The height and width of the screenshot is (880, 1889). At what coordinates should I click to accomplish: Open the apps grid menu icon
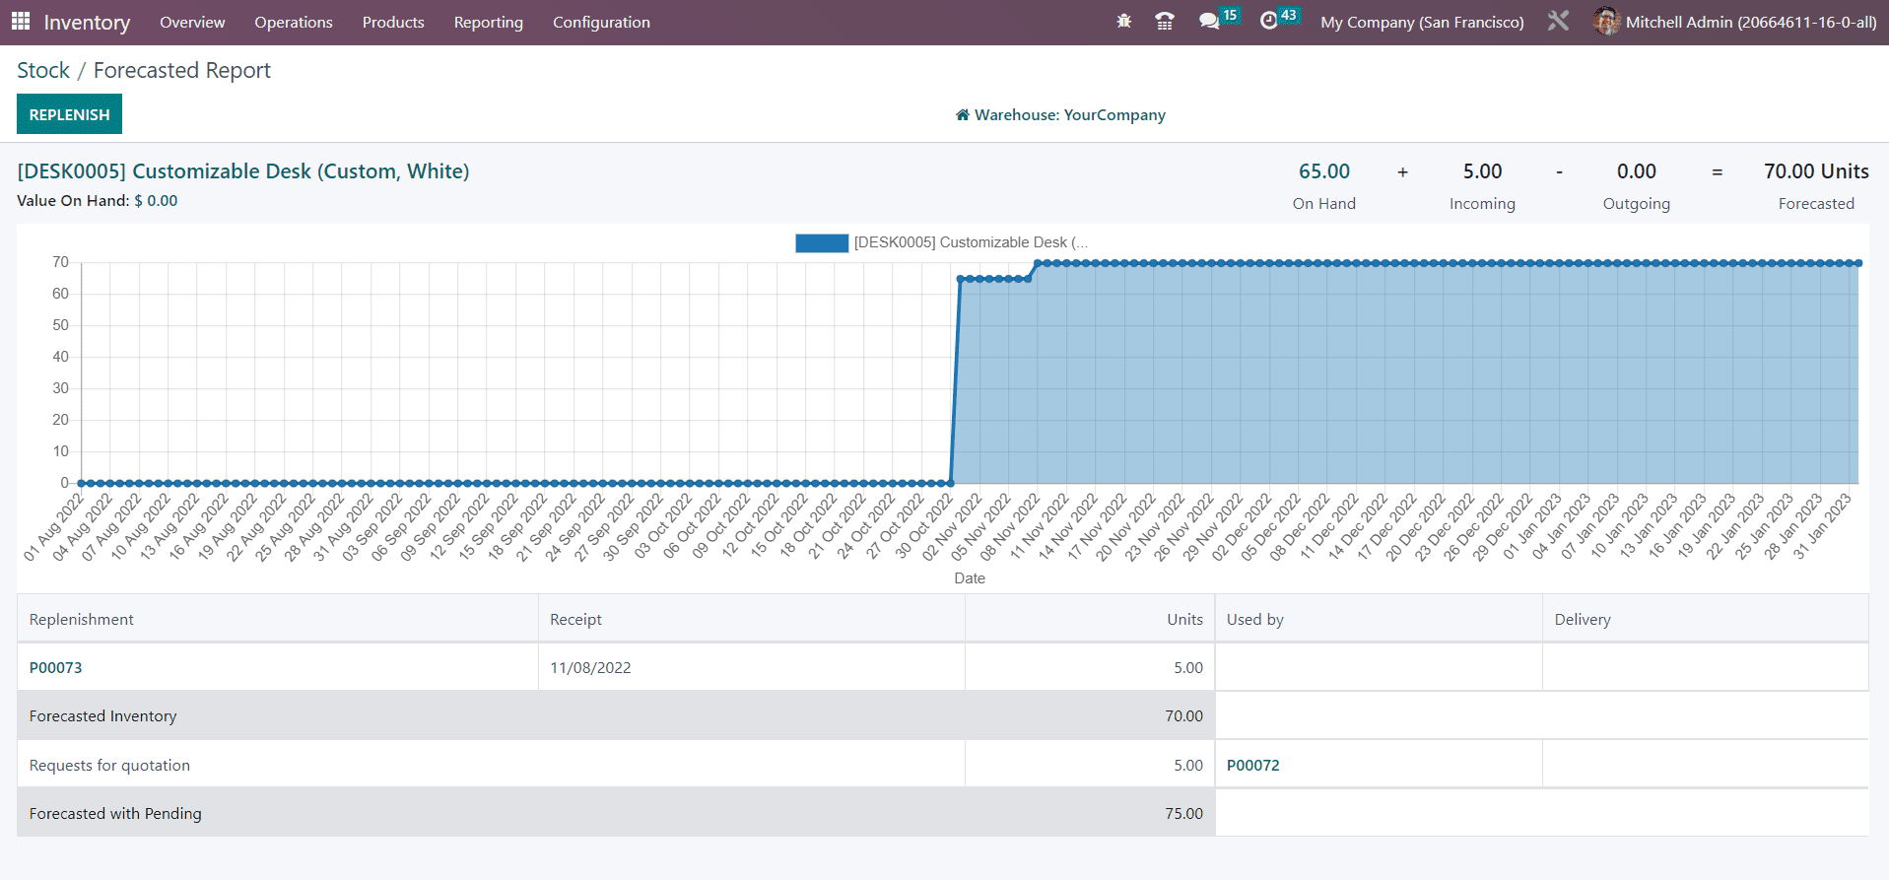click(21, 22)
